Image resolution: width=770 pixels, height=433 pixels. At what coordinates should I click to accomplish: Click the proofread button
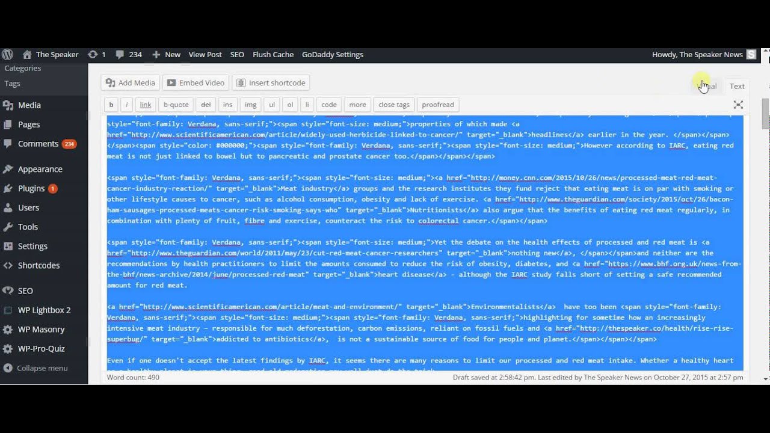tap(438, 105)
